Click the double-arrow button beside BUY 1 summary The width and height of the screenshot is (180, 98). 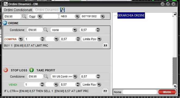tap(105, 45)
